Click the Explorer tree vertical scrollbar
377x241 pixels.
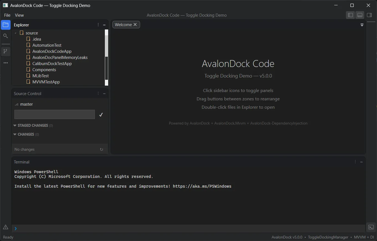tap(107, 57)
